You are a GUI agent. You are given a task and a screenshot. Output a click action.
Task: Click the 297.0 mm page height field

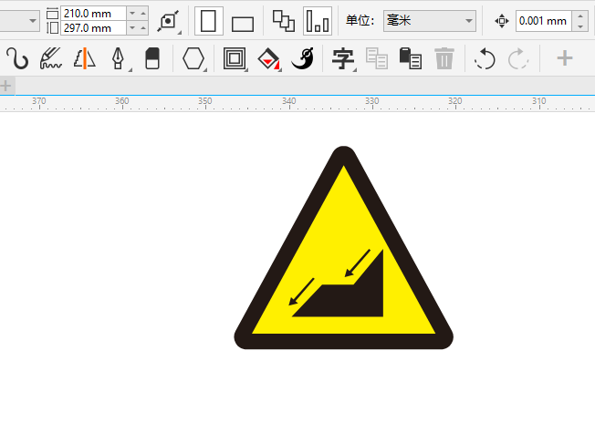(93, 28)
